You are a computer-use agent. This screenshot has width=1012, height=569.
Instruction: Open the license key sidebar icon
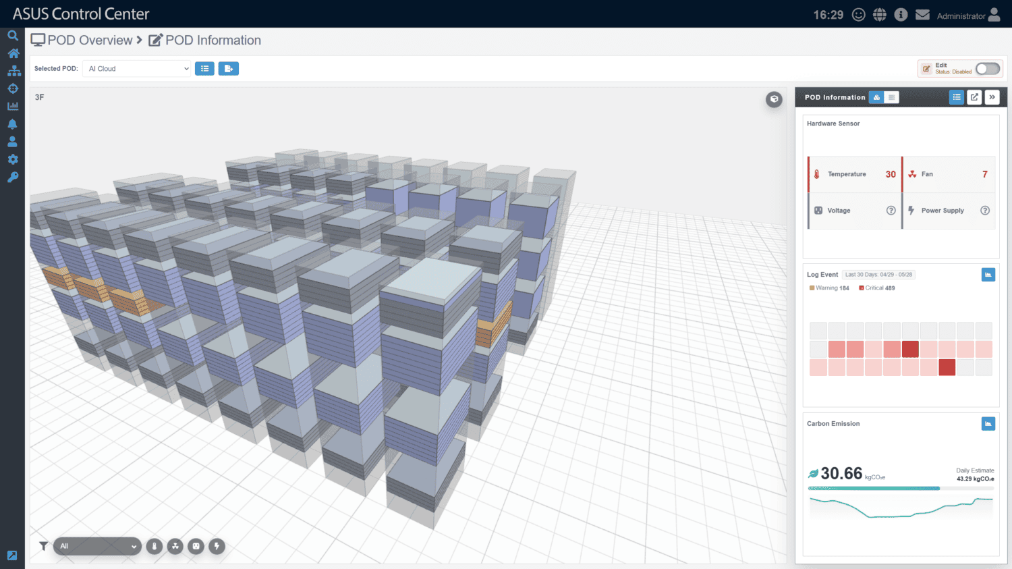(x=13, y=177)
